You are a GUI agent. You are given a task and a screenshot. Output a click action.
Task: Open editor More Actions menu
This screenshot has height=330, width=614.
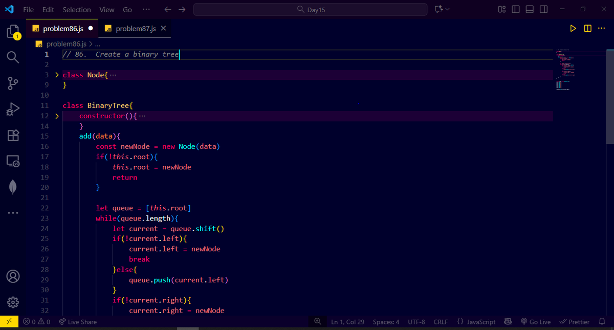click(x=601, y=29)
